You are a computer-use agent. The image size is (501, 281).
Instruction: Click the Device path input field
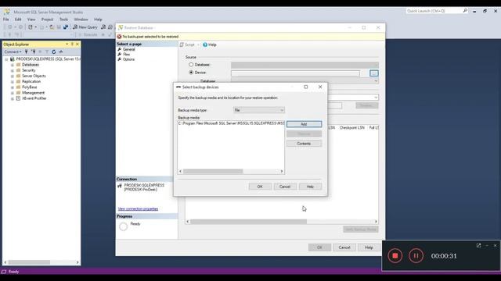pyautogui.click(x=295, y=73)
